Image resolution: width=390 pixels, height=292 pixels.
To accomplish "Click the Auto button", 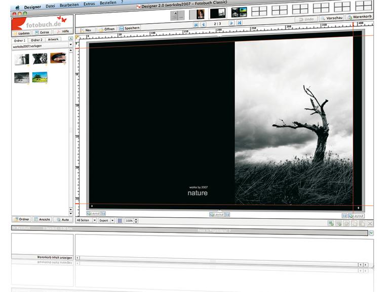I will (63, 220).
